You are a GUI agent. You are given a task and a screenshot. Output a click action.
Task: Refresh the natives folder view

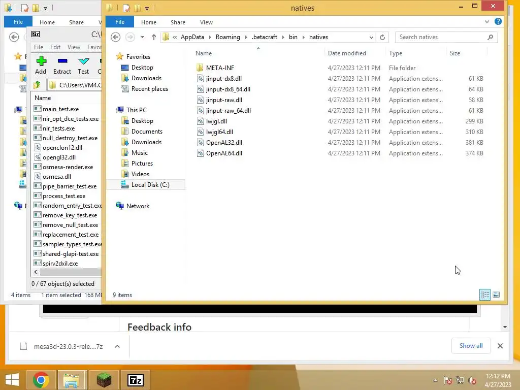point(382,37)
